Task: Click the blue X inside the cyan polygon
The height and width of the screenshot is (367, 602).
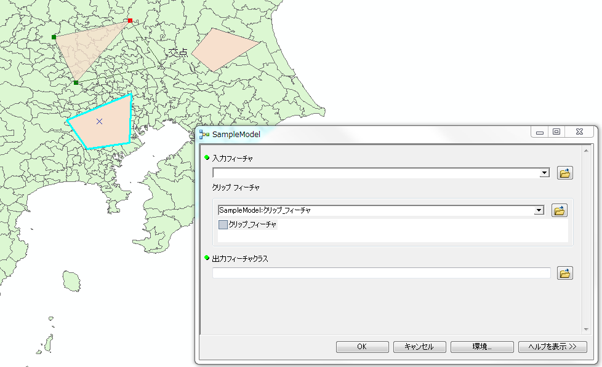Action: click(100, 122)
